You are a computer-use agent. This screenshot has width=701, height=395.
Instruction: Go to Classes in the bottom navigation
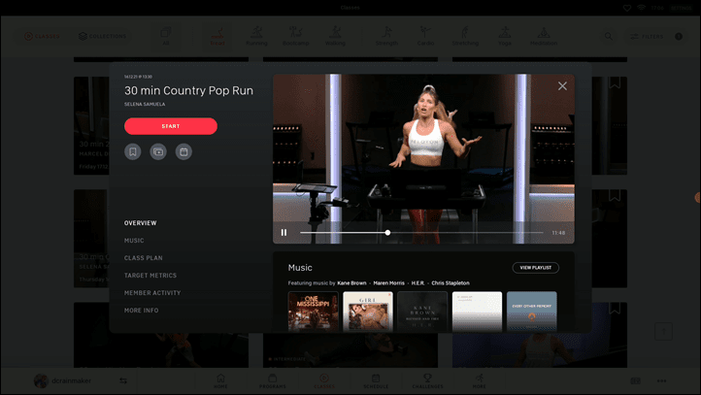(324, 380)
